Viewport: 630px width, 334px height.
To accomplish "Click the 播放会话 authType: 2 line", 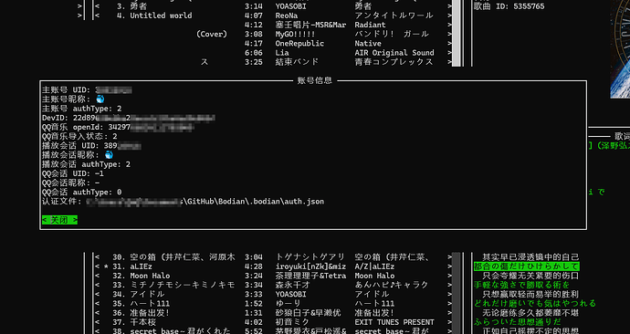I will pos(86,164).
